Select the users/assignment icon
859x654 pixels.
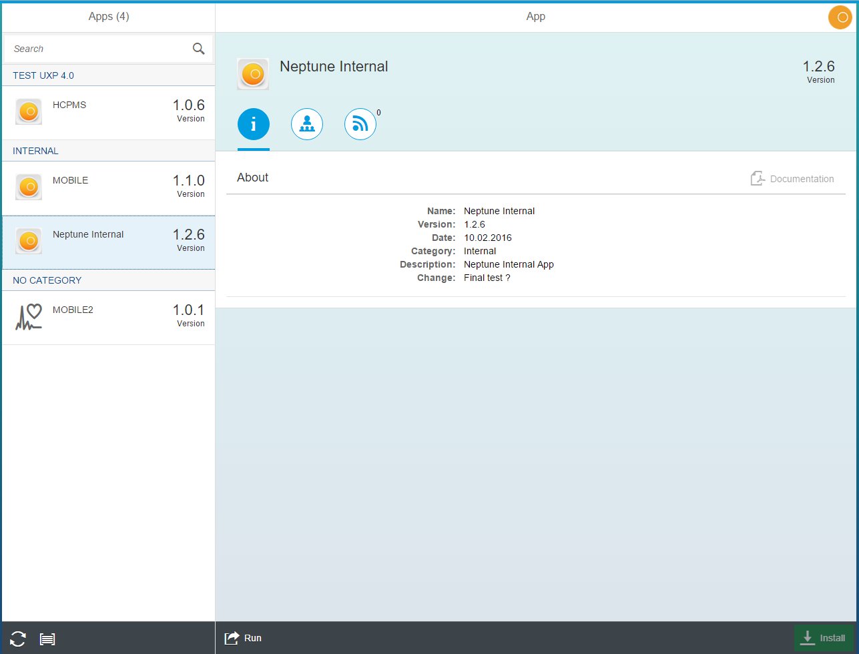(x=307, y=124)
